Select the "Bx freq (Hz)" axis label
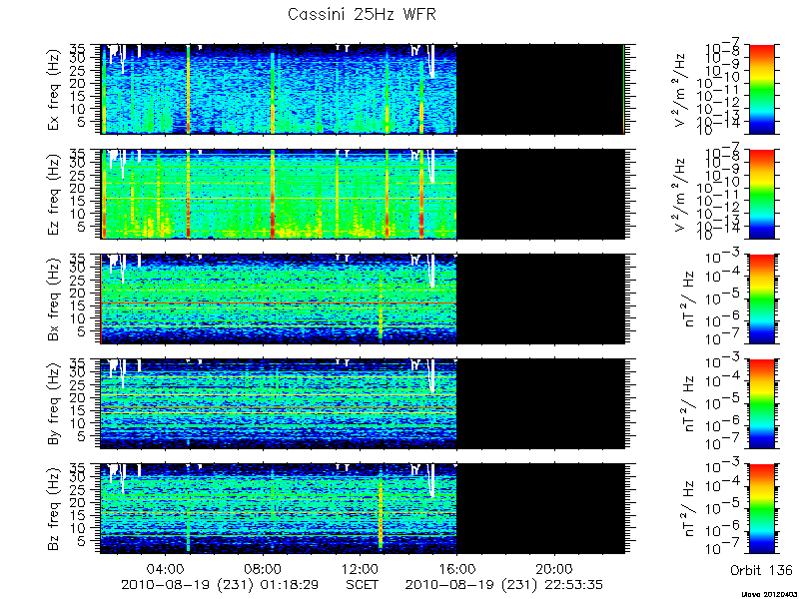 (54, 300)
